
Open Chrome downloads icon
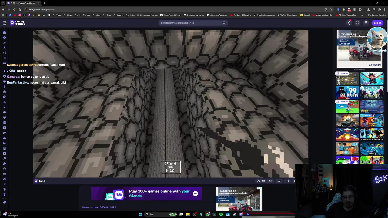pos(368,9)
